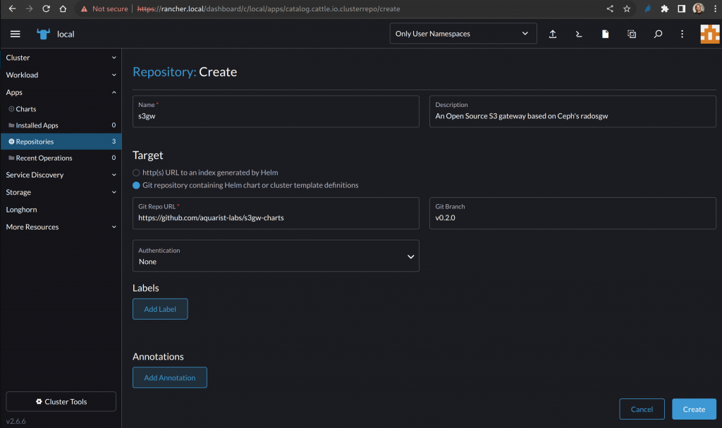Viewport: 722px width, 428px height.
Task: Click the user avatar in top right
Action: tap(709, 34)
